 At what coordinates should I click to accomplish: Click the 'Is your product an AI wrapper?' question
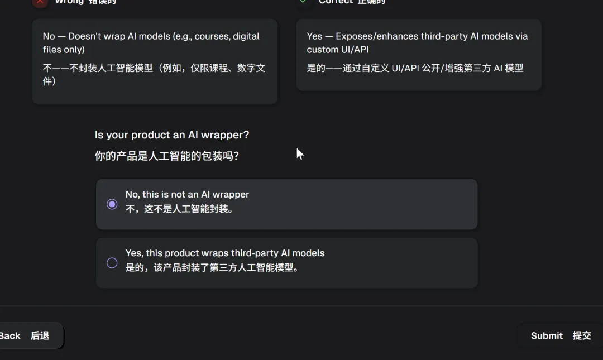point(172,135)
